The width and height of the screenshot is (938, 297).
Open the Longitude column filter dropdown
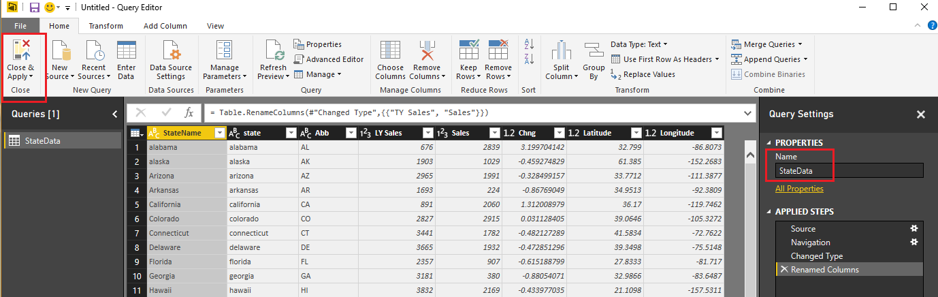(x=716, y=133)
